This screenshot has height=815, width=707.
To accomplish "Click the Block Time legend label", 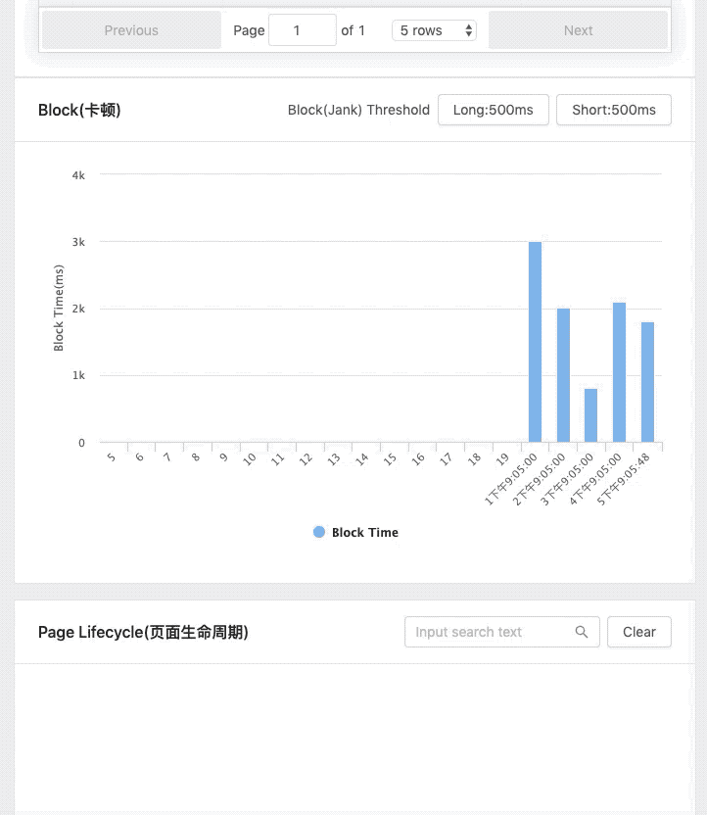I will pyautogui.click(x=365, y=533).
